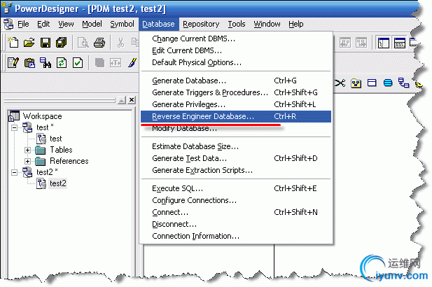
Task: Expand the Tables folder
Action: coord(27,150)
